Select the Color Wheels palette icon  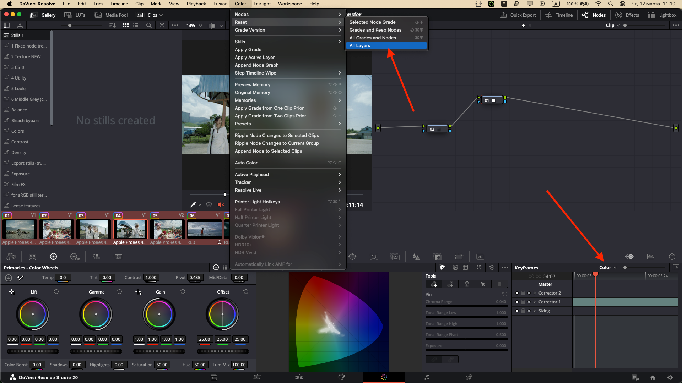coord(53,256)
